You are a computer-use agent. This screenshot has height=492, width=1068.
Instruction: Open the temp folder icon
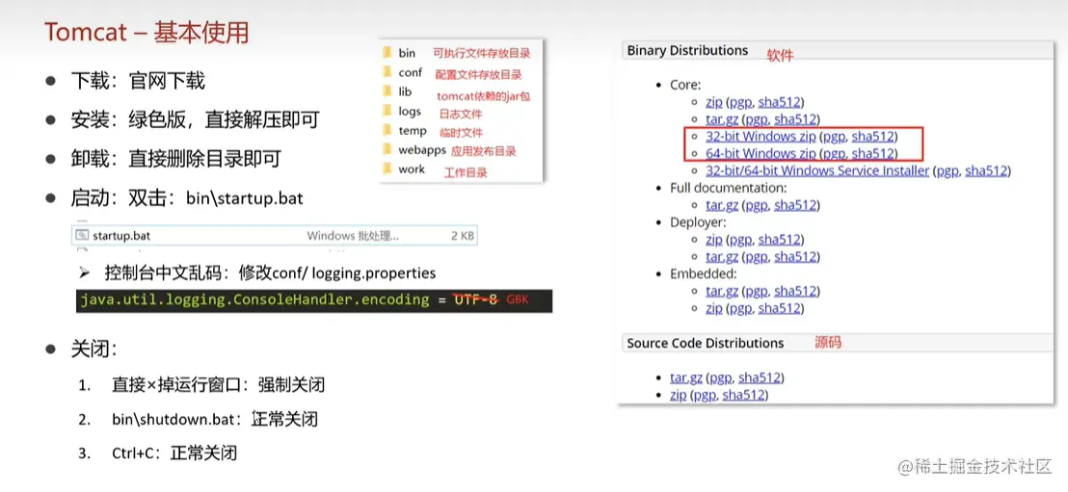387,131
